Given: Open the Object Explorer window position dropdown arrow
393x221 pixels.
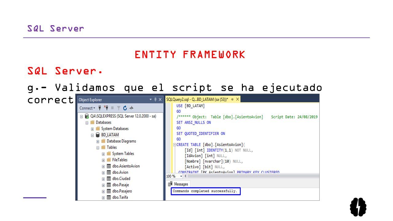Looking at the screenshot, I should tap(150, 99).
